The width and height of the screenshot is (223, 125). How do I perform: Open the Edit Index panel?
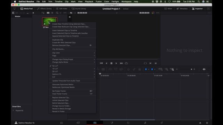[x=61, y=9]
